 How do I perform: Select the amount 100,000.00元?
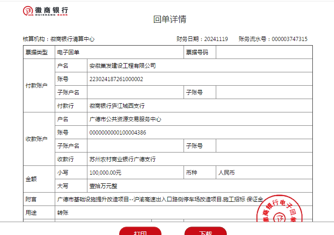pyautogui.click(x=105, y=173)
